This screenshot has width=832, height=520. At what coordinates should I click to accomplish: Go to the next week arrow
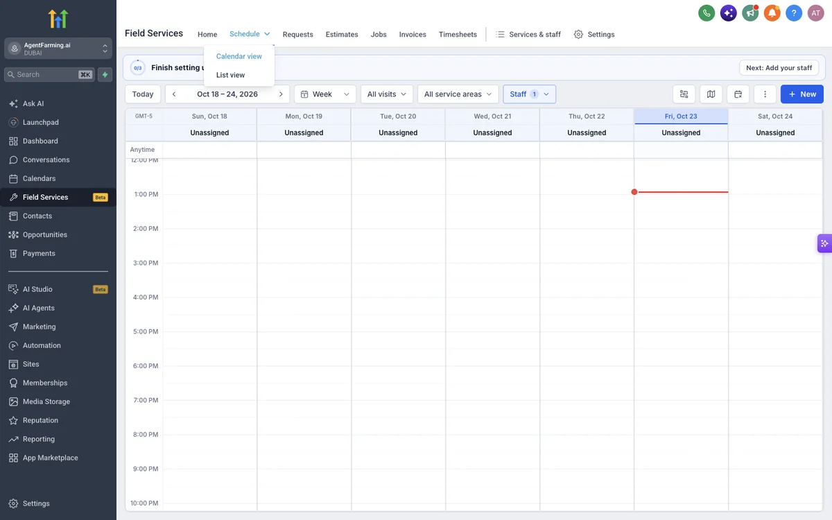pos(281,94)
